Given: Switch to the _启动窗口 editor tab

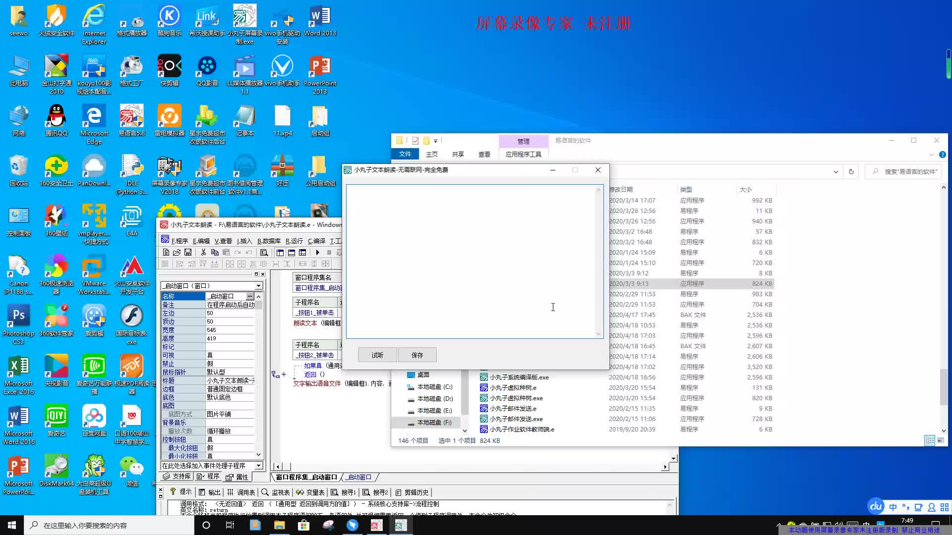Looking at the screenshot, I should [x=359, y=477].
